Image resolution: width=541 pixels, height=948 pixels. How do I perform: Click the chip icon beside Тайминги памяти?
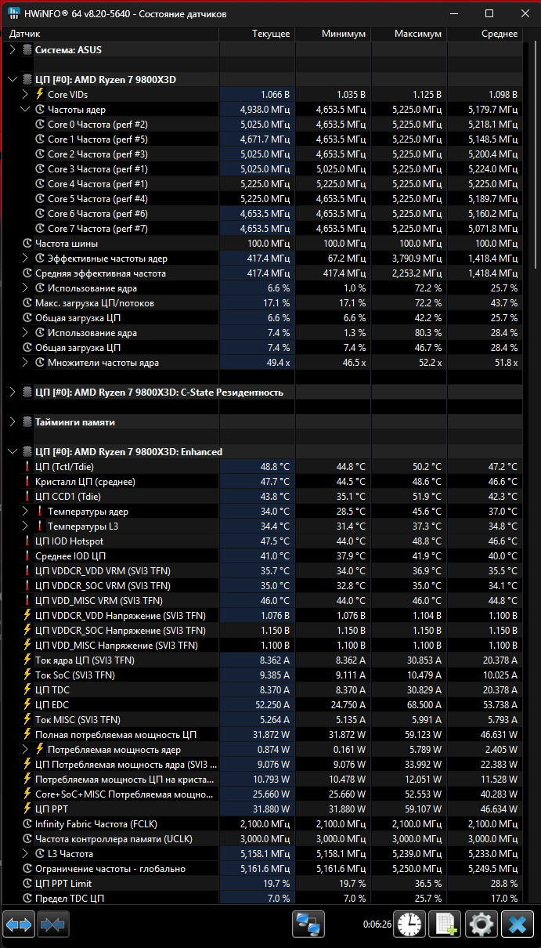27,422
